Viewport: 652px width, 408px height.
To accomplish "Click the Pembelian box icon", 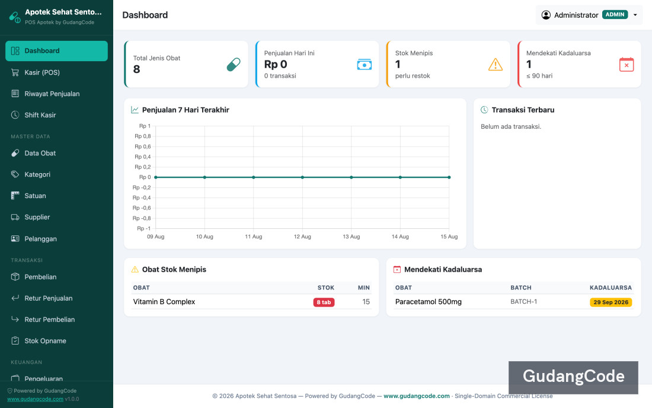I will tap(15, 276).
